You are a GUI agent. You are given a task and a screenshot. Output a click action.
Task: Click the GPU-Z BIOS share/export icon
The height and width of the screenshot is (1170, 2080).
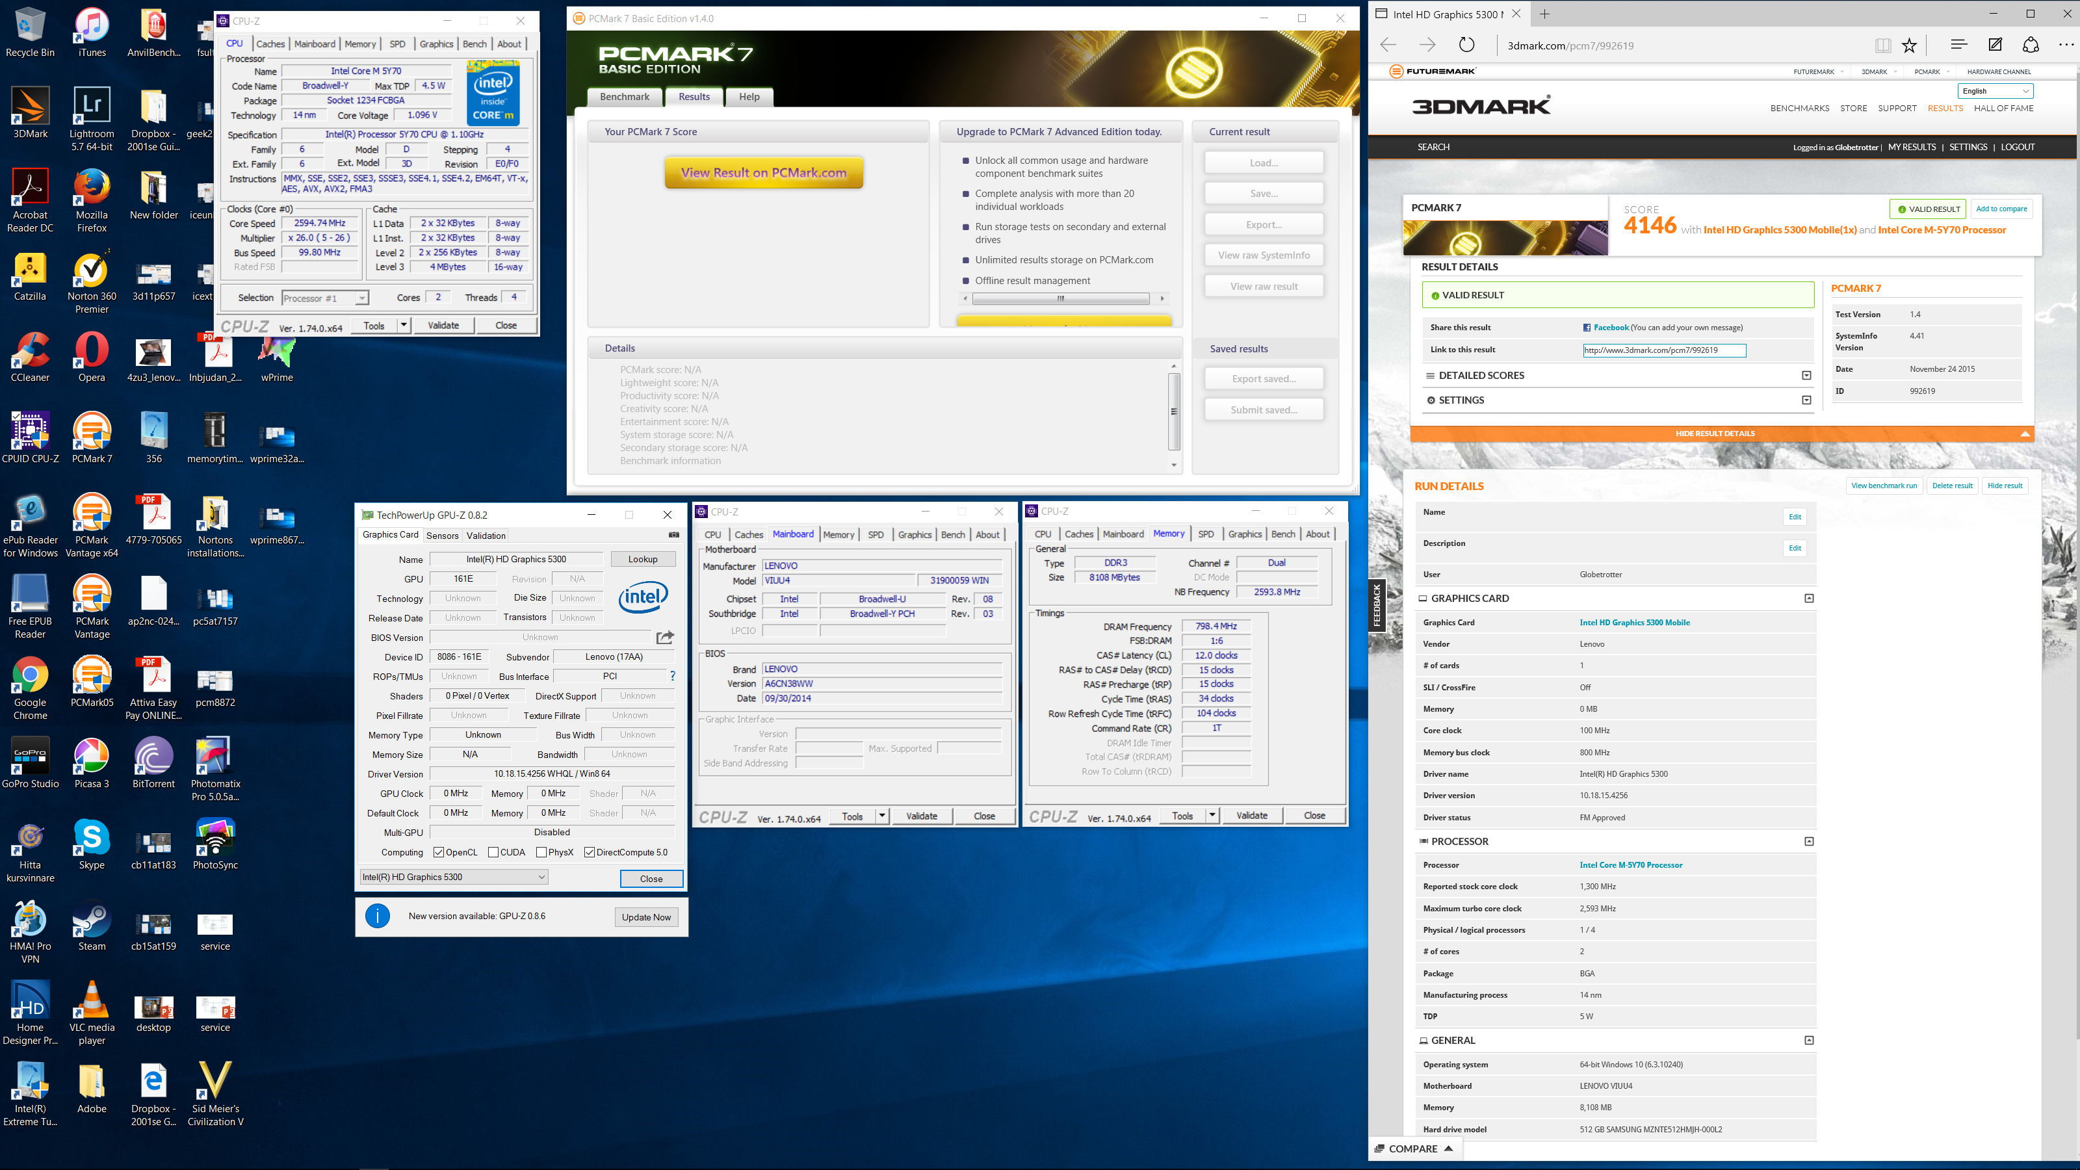664,637
